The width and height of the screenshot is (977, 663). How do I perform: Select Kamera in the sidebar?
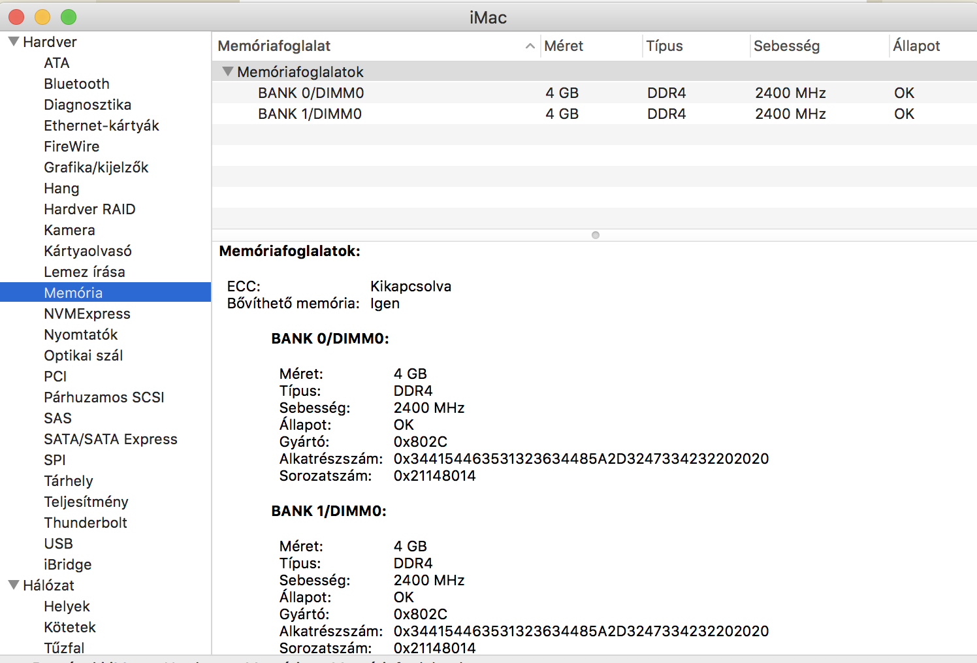69,230
